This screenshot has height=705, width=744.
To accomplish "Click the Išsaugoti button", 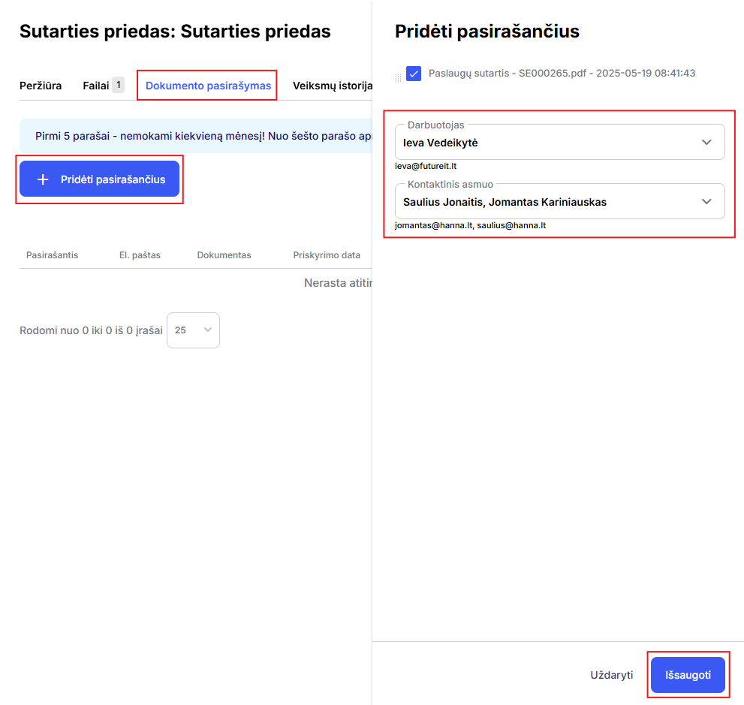I will (x=688, y=675).
